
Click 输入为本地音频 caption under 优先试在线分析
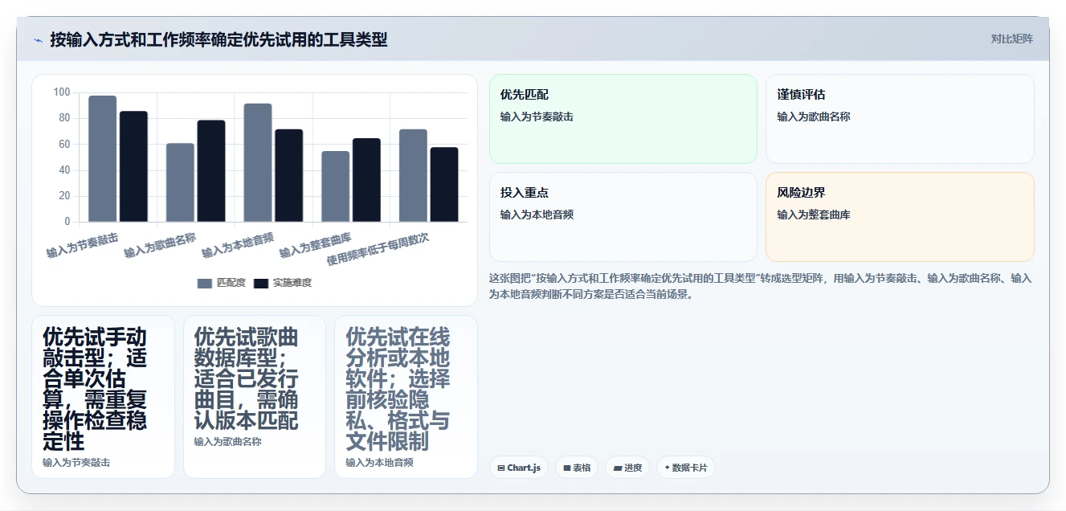tap(379, 463)
